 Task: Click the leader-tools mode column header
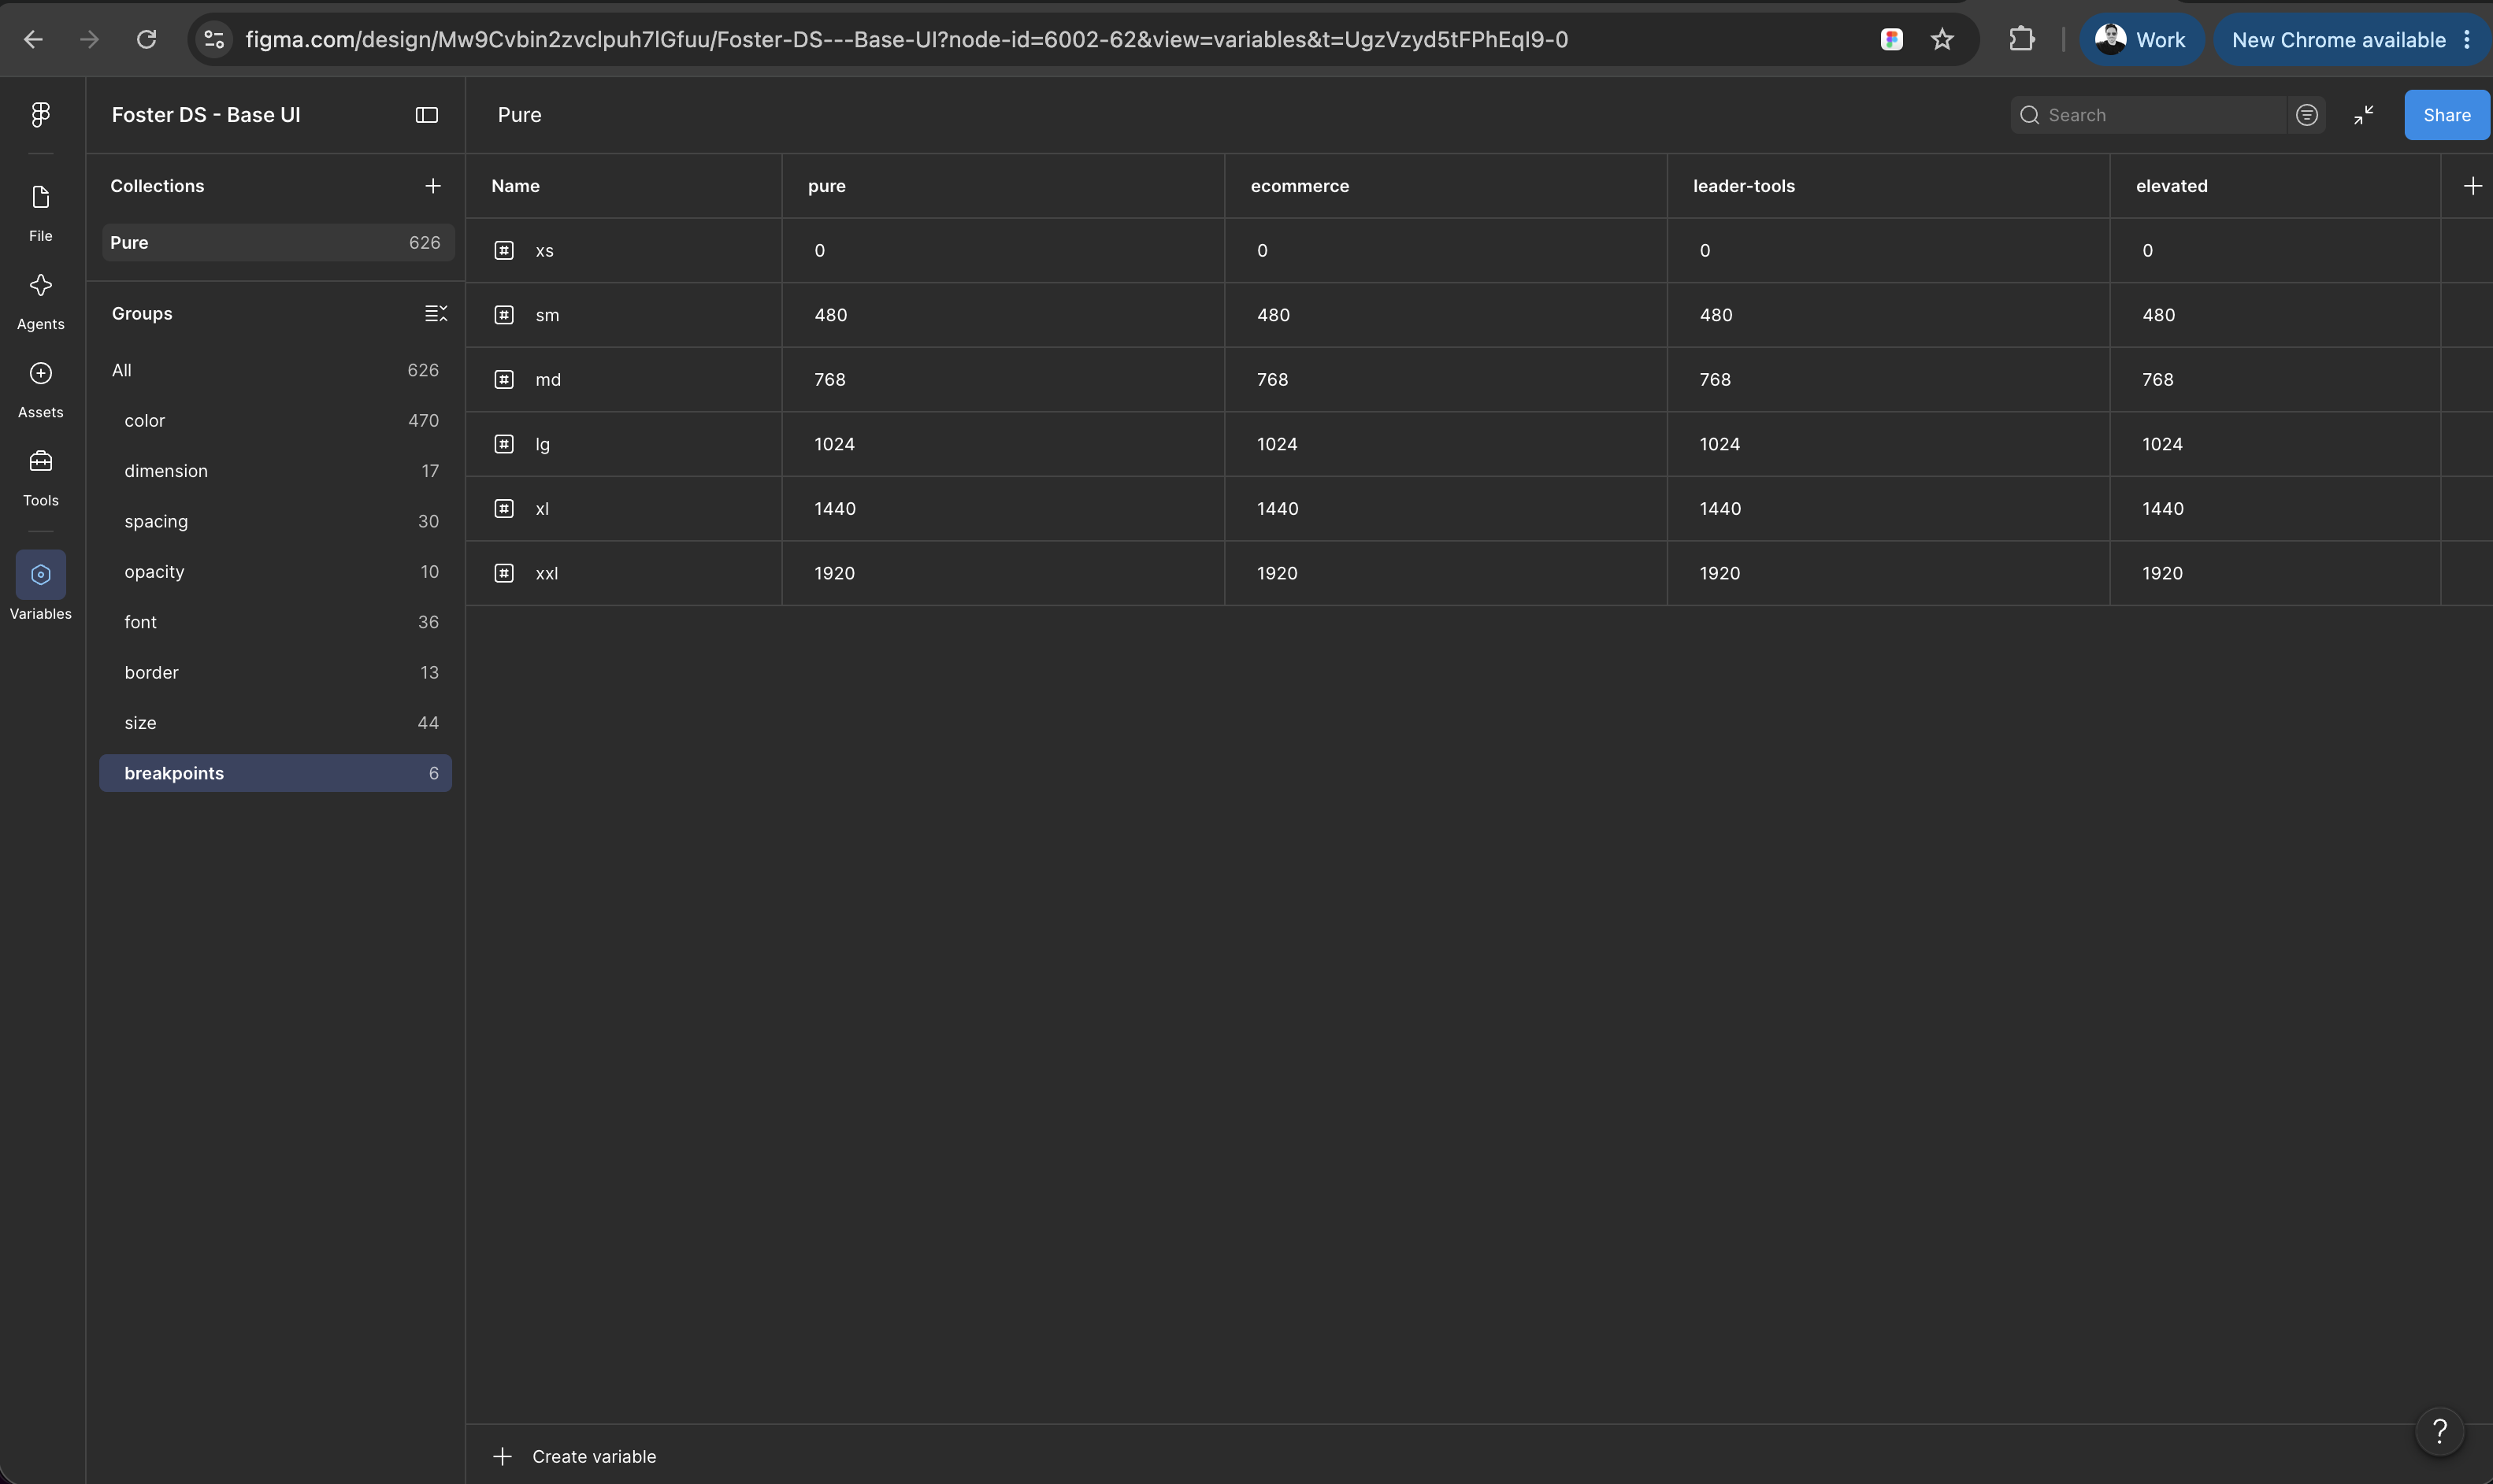(x=1888, y=186)
